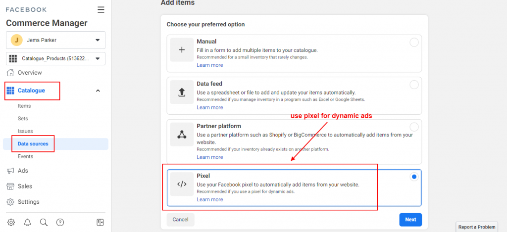Click the Ads megaphone icon
This screenshot has height=232, width=507.
tap(10, 171)
